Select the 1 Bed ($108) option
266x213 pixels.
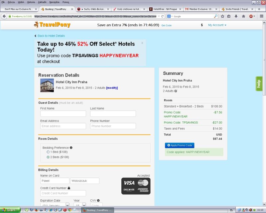tap(48, 152)
